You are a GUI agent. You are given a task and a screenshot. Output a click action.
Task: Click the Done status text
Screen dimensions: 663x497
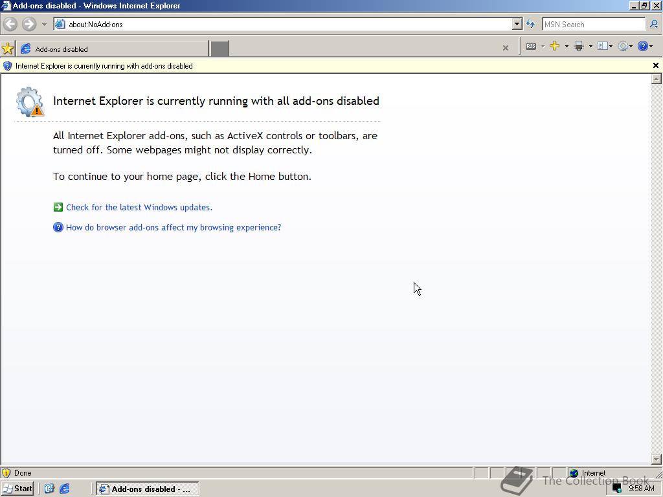23,473
